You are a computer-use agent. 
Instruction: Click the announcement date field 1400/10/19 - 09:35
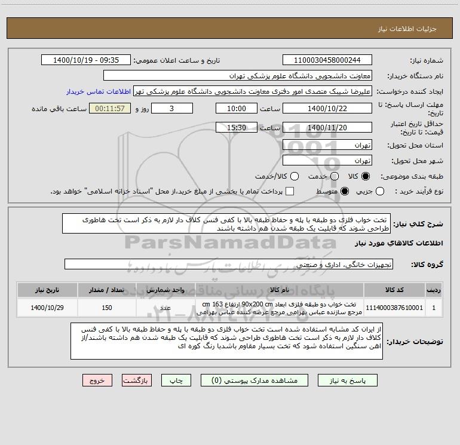point(86,60)
